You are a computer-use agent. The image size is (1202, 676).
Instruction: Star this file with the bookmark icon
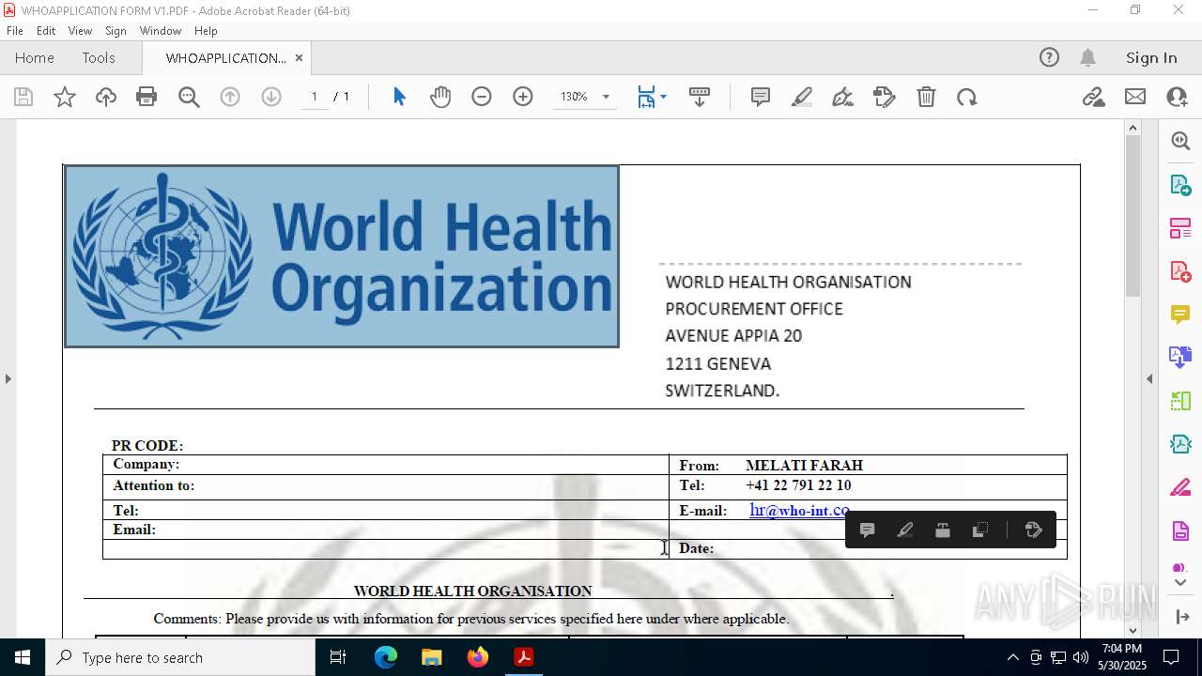click(65, 97)
